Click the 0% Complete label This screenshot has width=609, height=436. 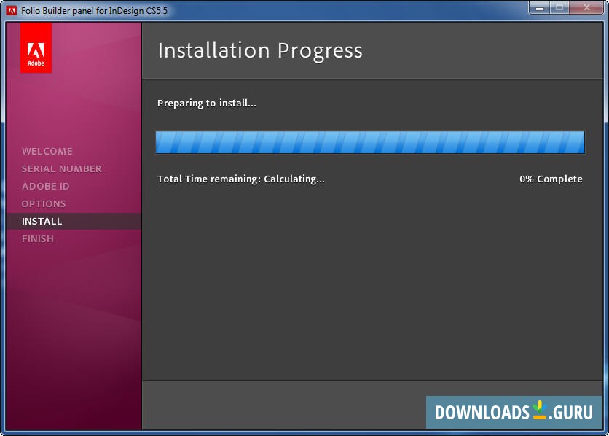[x=551, y=179]
